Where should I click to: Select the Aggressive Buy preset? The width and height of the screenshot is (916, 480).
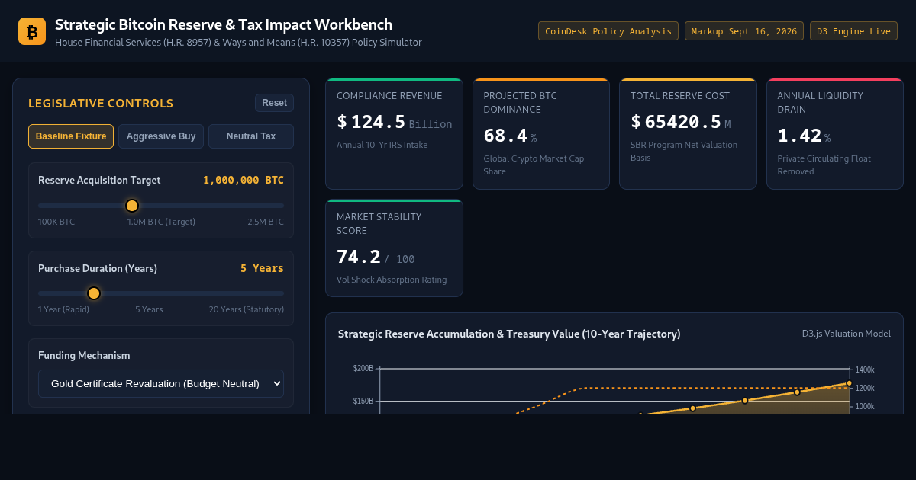[x=161, y=136]
